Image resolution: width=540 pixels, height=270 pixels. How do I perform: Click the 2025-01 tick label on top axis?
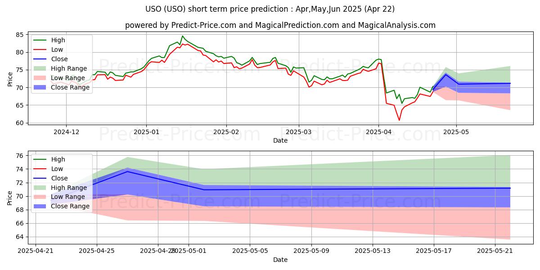coord(146,133)
